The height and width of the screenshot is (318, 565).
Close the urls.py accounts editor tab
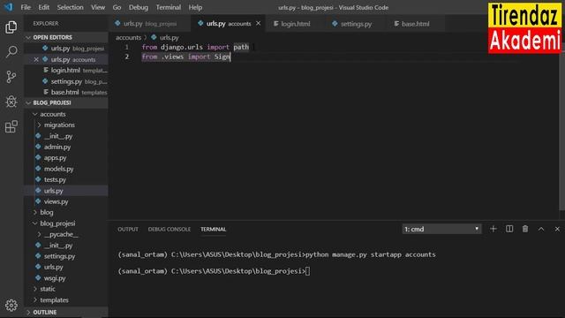click(x=258, y=24)
